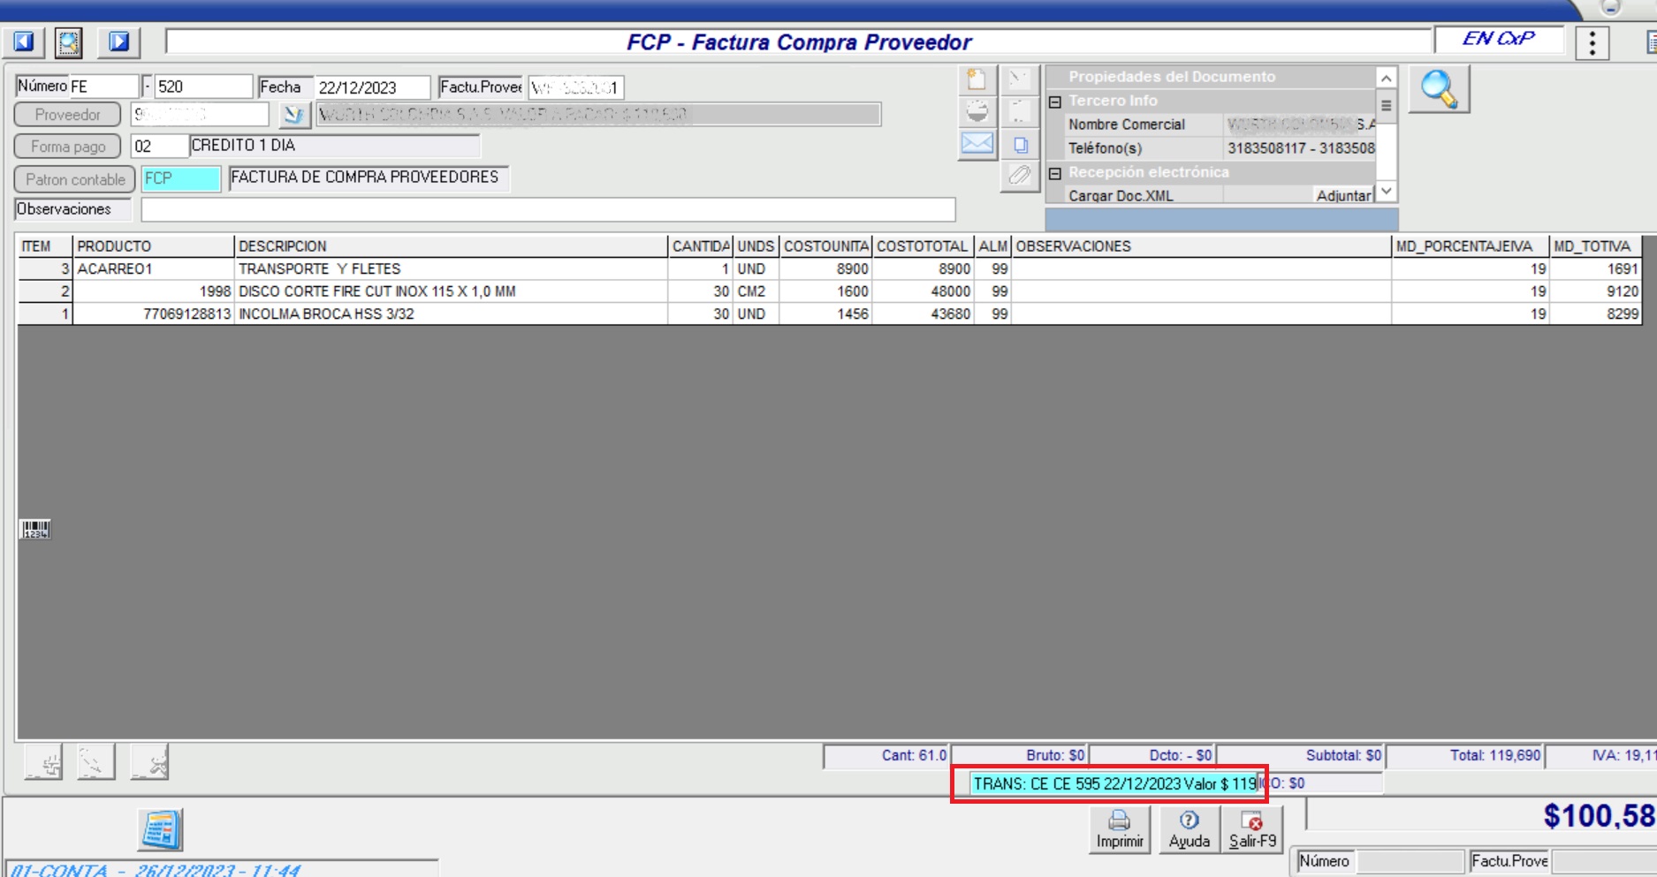The width and height of the screenshot is (1657, 877).
Task: Click the Proveedor button
Action: 68,115
